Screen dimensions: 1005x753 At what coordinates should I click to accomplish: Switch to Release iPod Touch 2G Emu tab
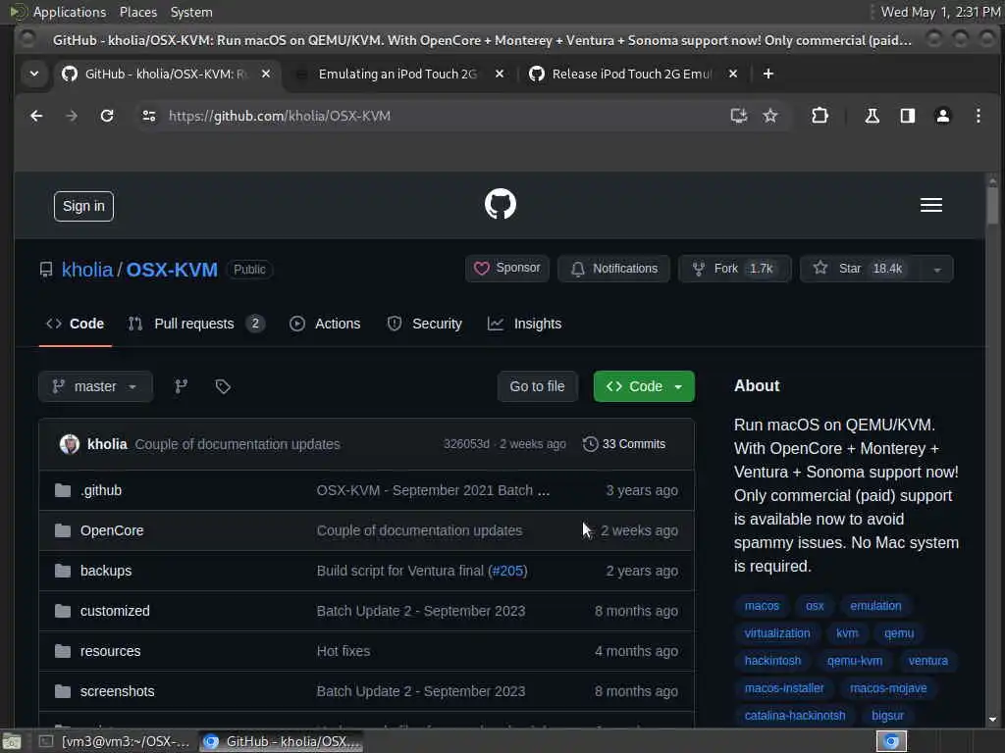[x=631, y=74]
